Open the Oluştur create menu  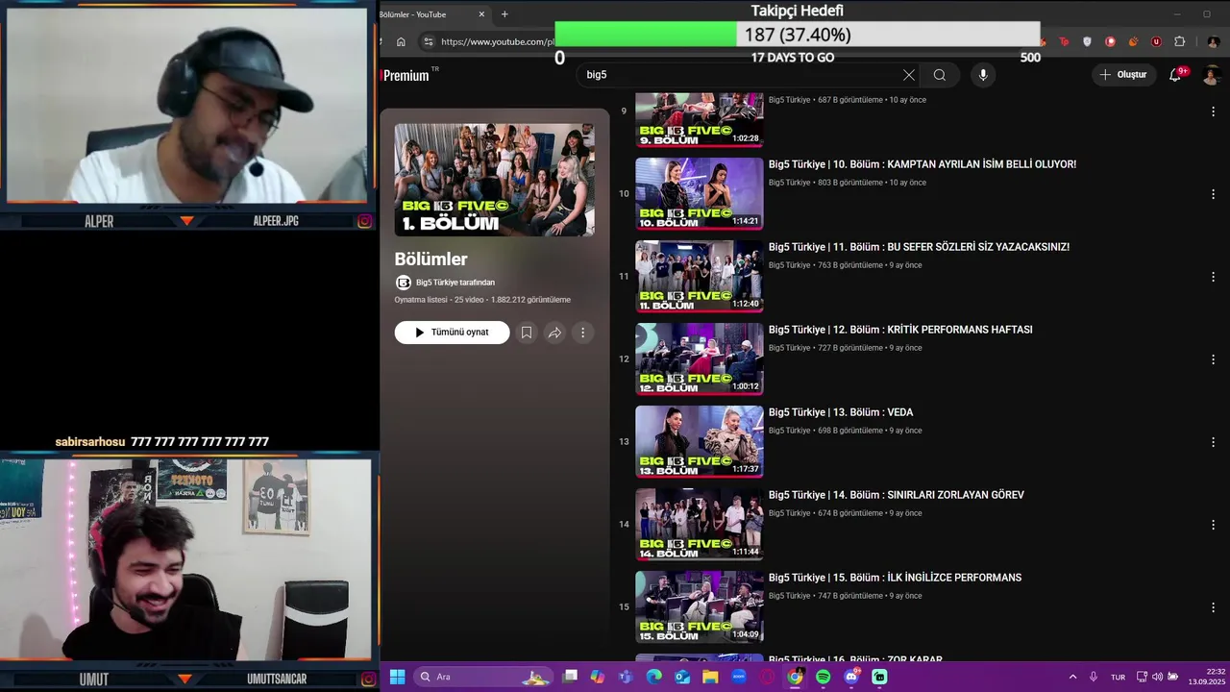click(x=1123, y=75)
